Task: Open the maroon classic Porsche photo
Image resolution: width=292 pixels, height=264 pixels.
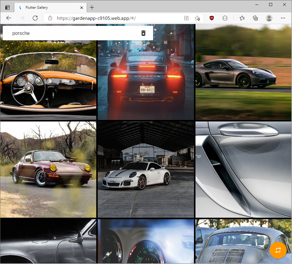Action: click(x=48, y=170)
